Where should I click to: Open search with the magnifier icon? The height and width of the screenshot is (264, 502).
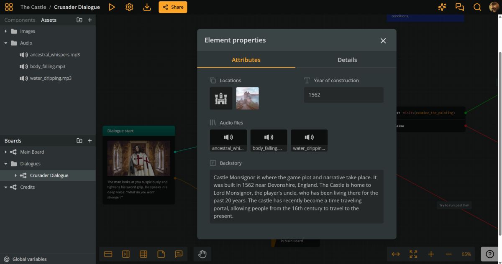(477, 7)
